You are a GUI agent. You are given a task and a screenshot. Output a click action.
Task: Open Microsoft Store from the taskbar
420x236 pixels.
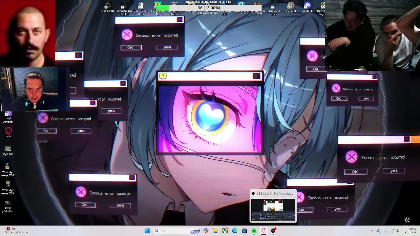pos(244,231)
